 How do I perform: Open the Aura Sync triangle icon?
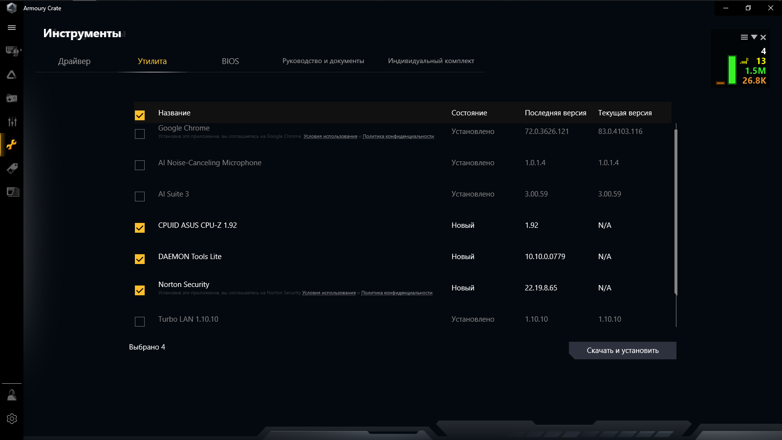(12, 75)
